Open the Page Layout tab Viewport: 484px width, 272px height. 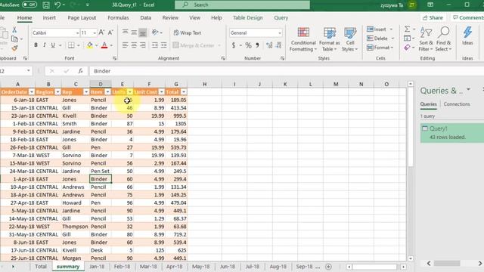click(x=82, y=18)
